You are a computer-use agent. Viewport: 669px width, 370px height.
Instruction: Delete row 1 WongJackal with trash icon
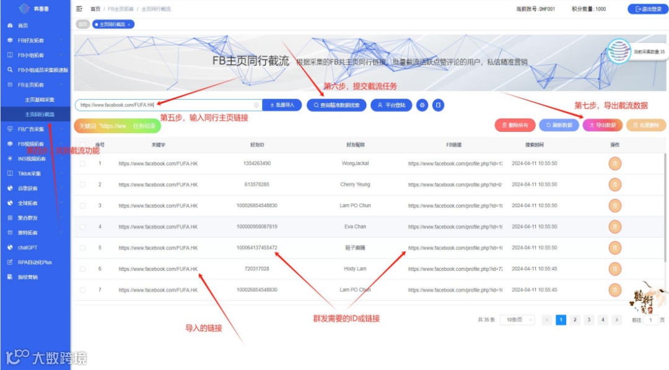click(x=615, y=164)
